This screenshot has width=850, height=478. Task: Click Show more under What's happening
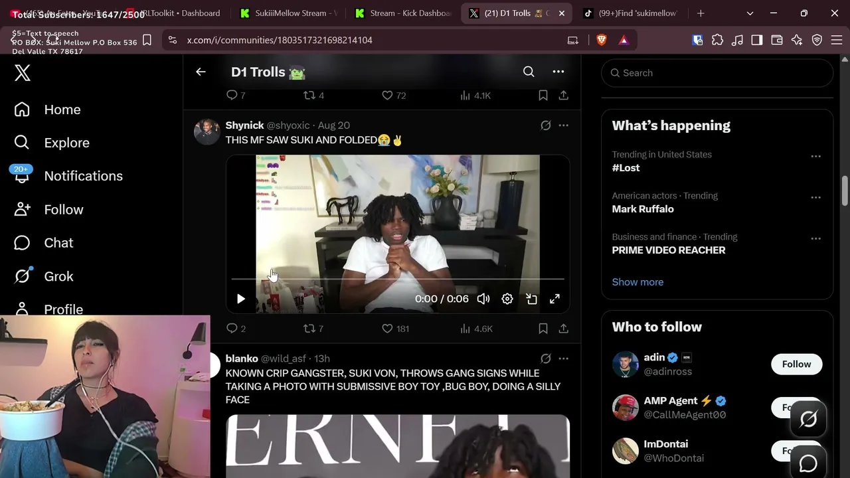[x=637, y=282]
